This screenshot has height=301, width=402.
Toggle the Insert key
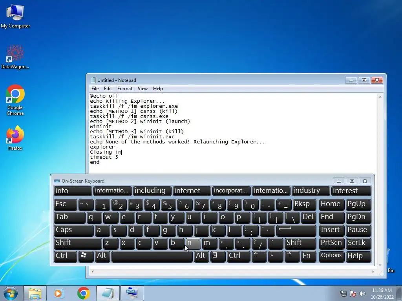pos(331,230)
